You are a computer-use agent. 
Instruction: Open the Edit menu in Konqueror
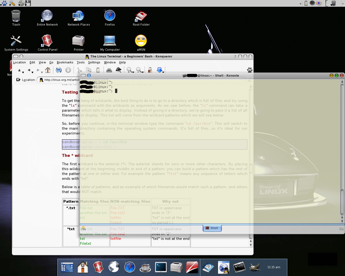click(32, 62)
